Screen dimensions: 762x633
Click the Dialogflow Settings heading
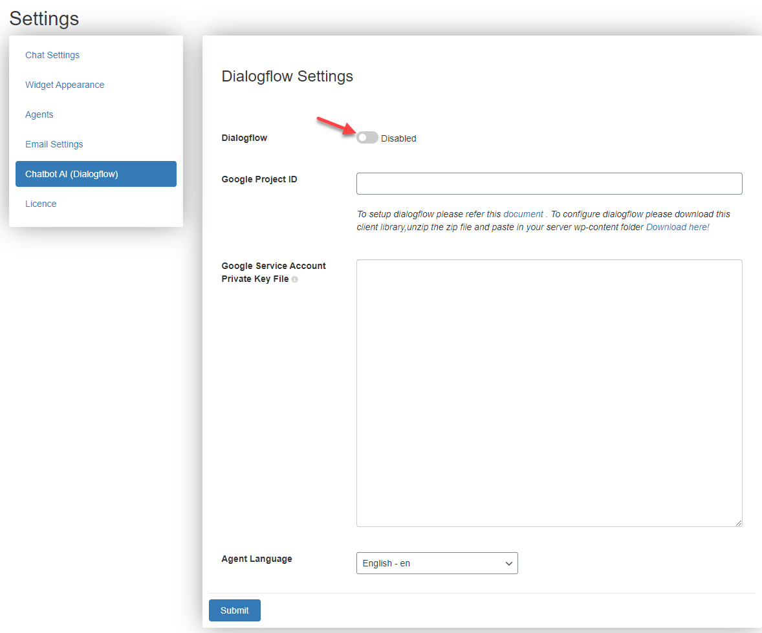coord(287,76)
